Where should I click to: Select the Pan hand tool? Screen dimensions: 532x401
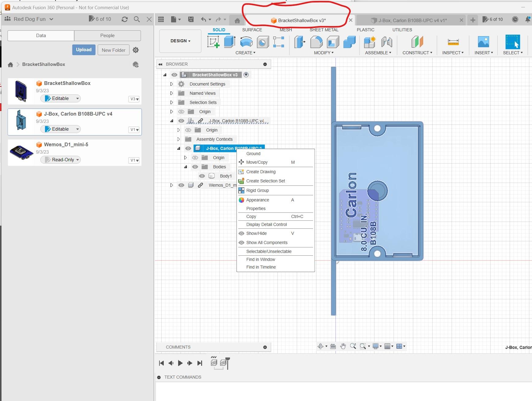(343, 346)
